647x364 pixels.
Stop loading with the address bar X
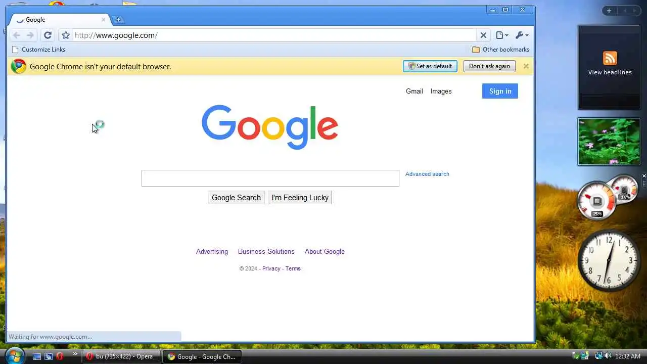(x=483, y=35)
